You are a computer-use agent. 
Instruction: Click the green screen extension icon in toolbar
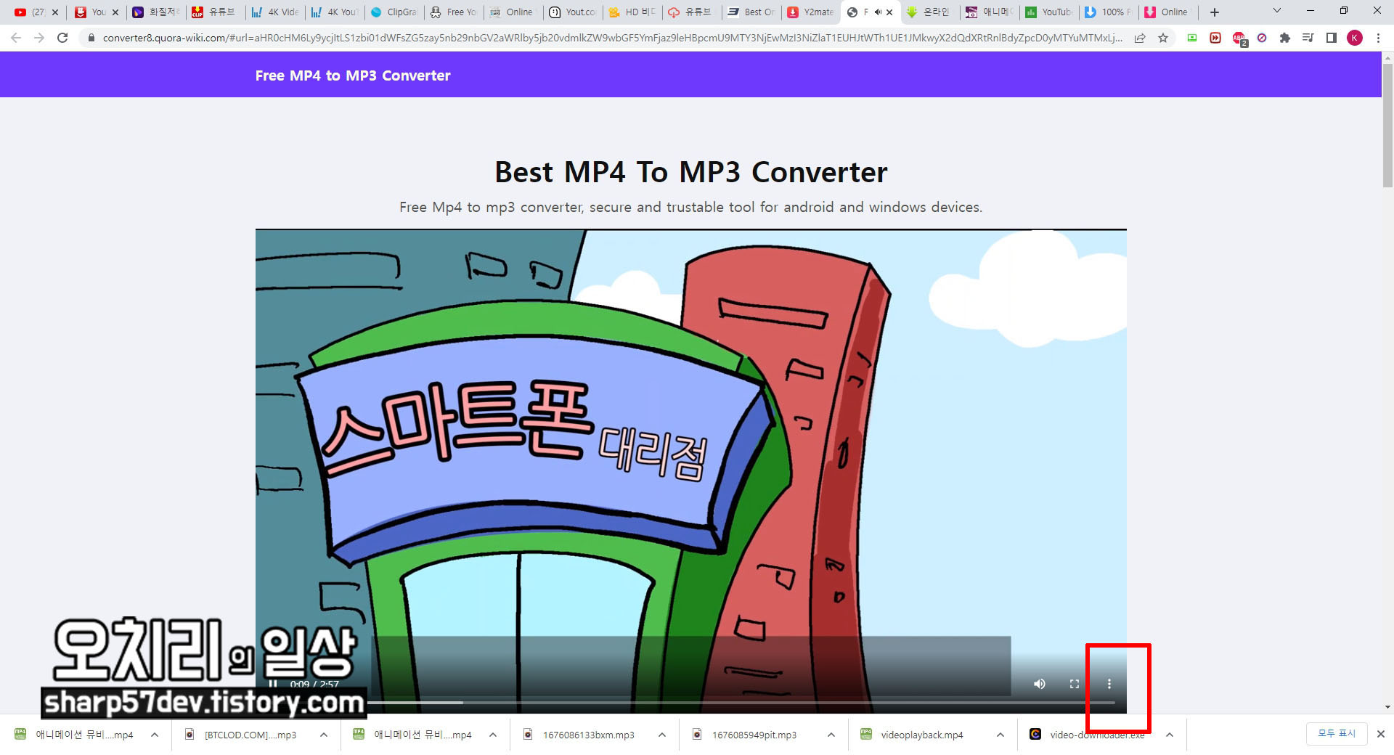(x=1191, y=38)
